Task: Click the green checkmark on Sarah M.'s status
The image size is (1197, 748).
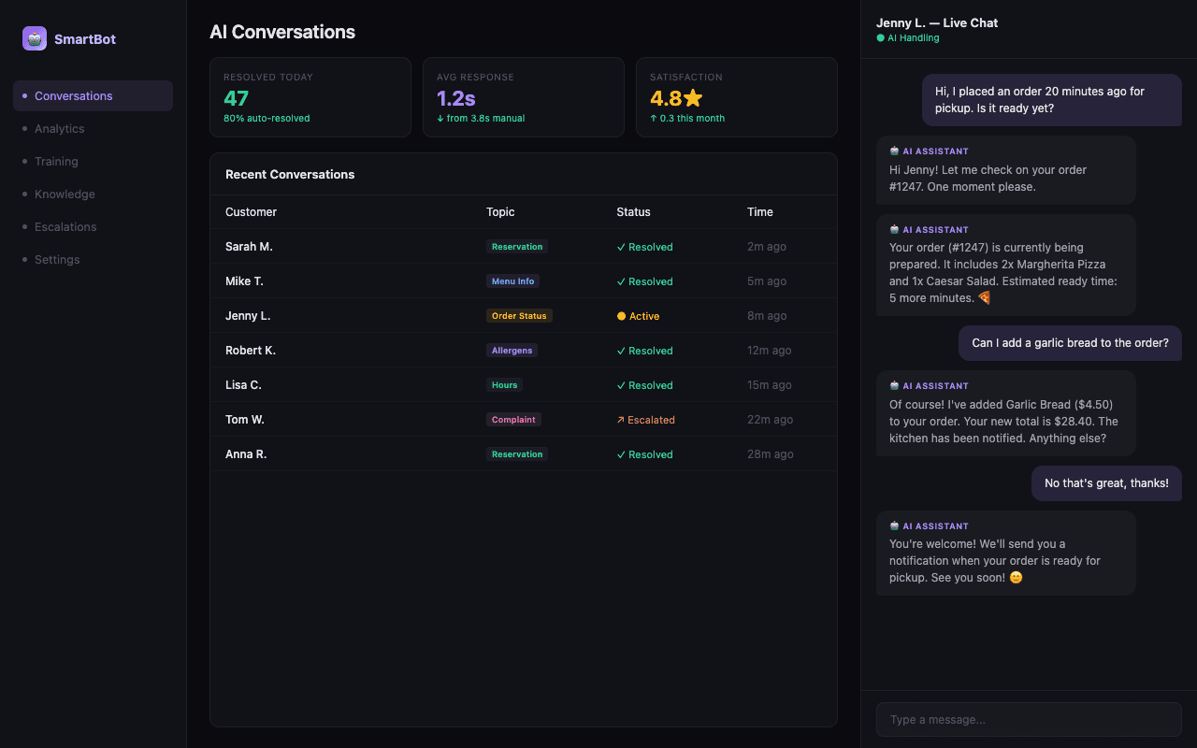Action: tap(620, 246)
